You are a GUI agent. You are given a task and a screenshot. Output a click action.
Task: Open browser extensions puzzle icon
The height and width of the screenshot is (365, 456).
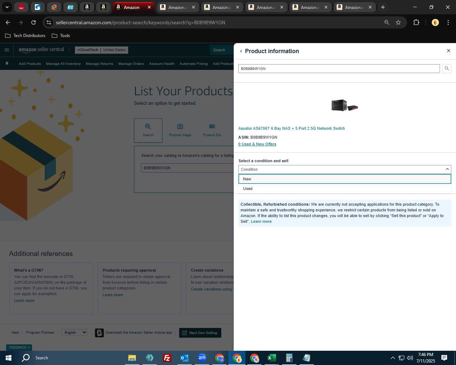[416, 22]
